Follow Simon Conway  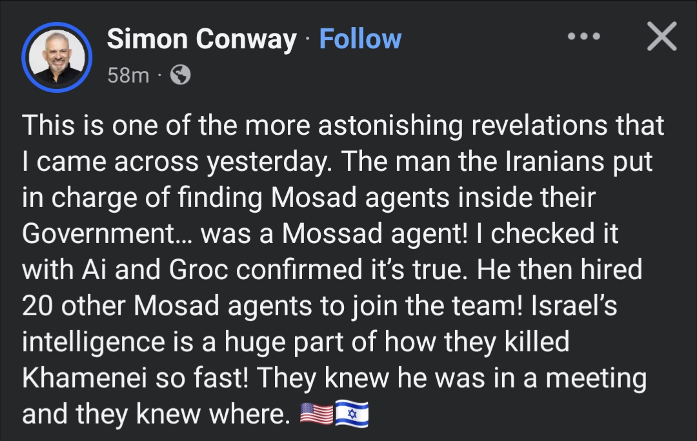tap(360, 39)
